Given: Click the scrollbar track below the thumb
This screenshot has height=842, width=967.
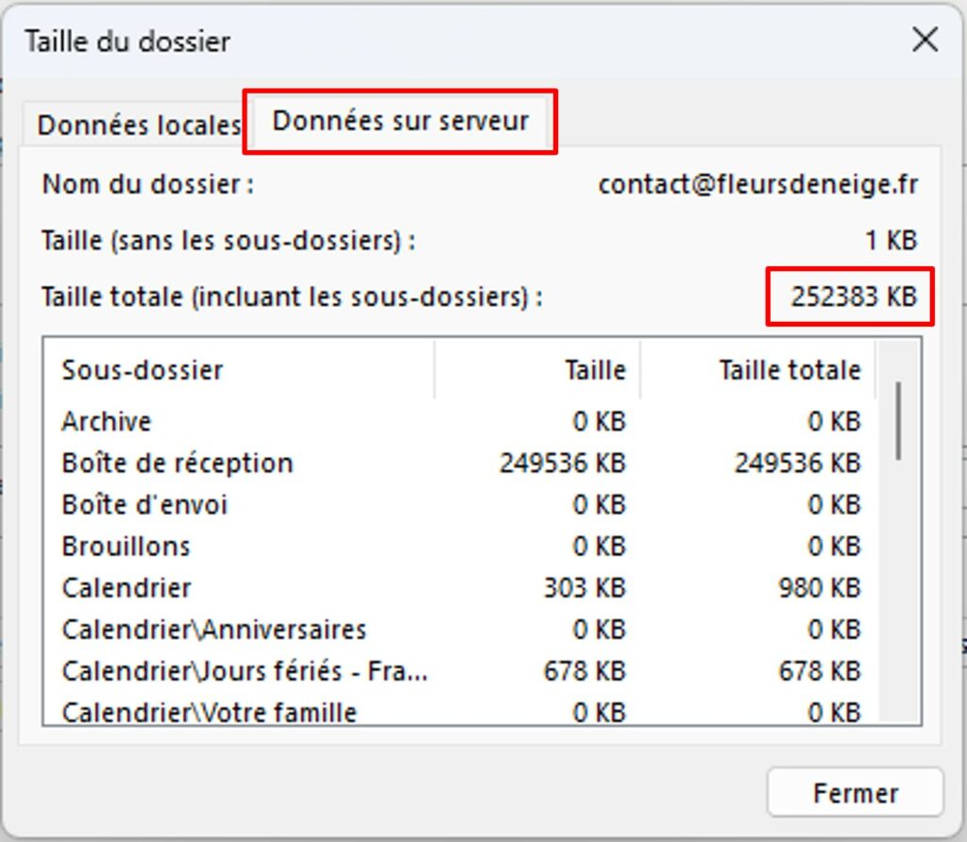Looking at the screenshot, I should tap(898, 604).
